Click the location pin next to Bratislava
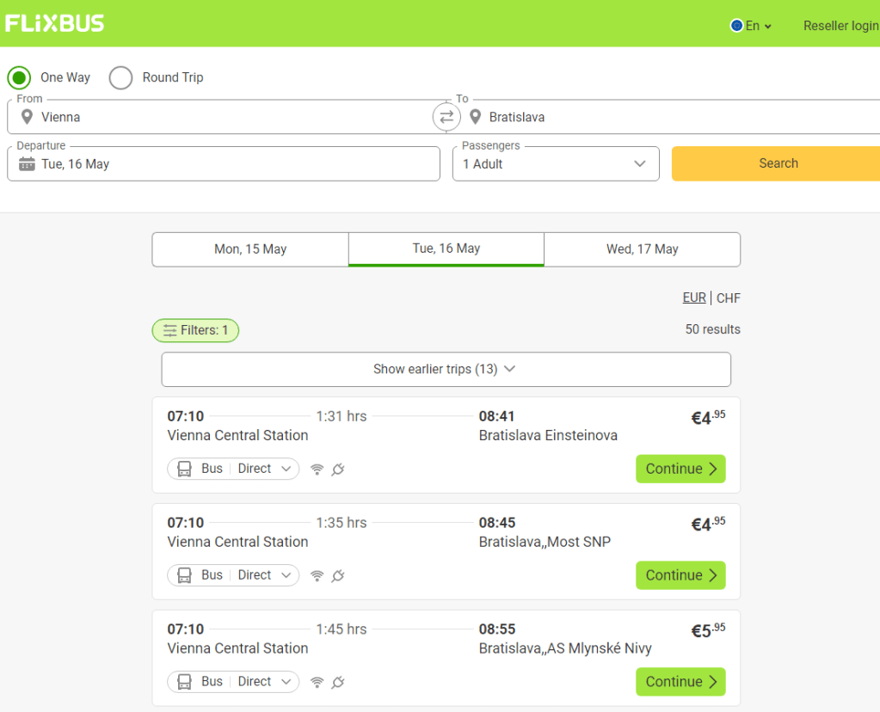The width and height of the screenshot is (880, 712). [475, 117]
